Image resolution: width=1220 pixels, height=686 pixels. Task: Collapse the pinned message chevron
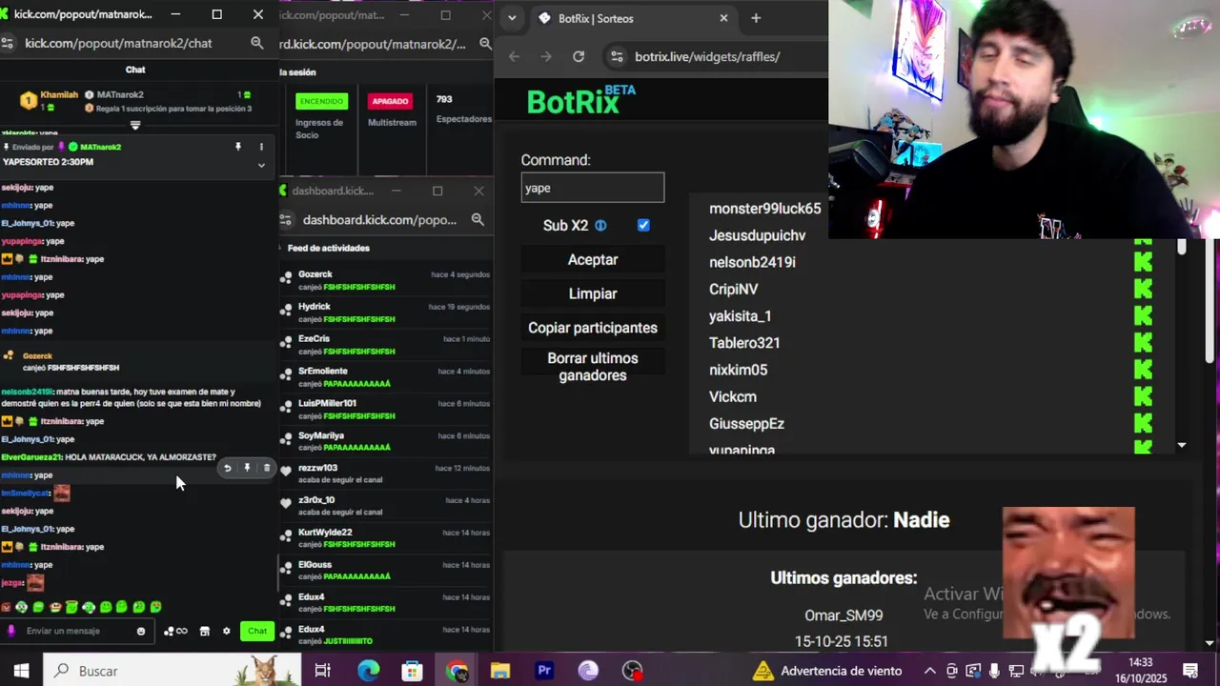[261, 165]
